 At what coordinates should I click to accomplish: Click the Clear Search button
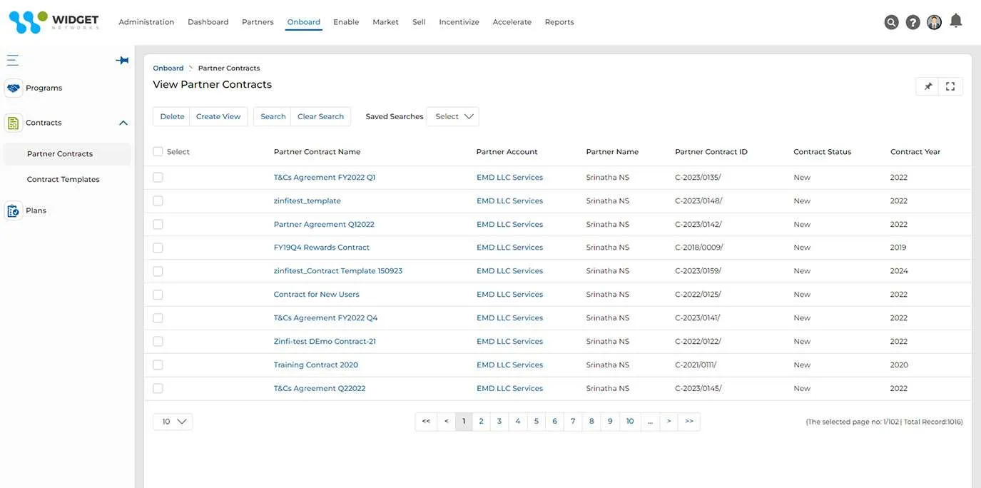320,116
